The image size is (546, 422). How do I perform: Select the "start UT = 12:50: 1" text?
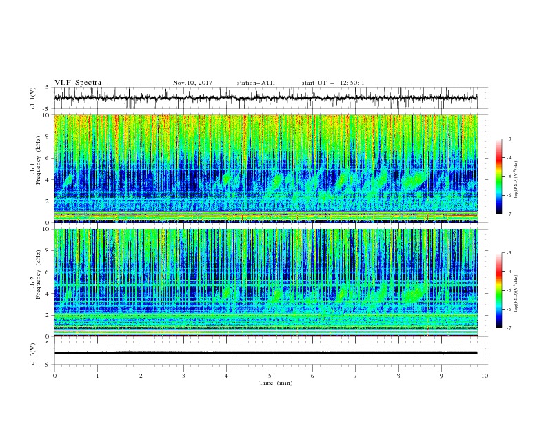(333, 83)
